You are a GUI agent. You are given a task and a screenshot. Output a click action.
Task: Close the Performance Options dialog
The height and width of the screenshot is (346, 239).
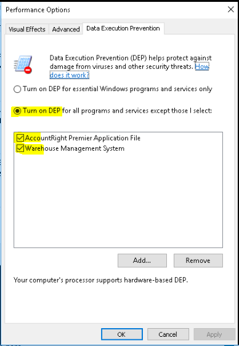[230, 9]
